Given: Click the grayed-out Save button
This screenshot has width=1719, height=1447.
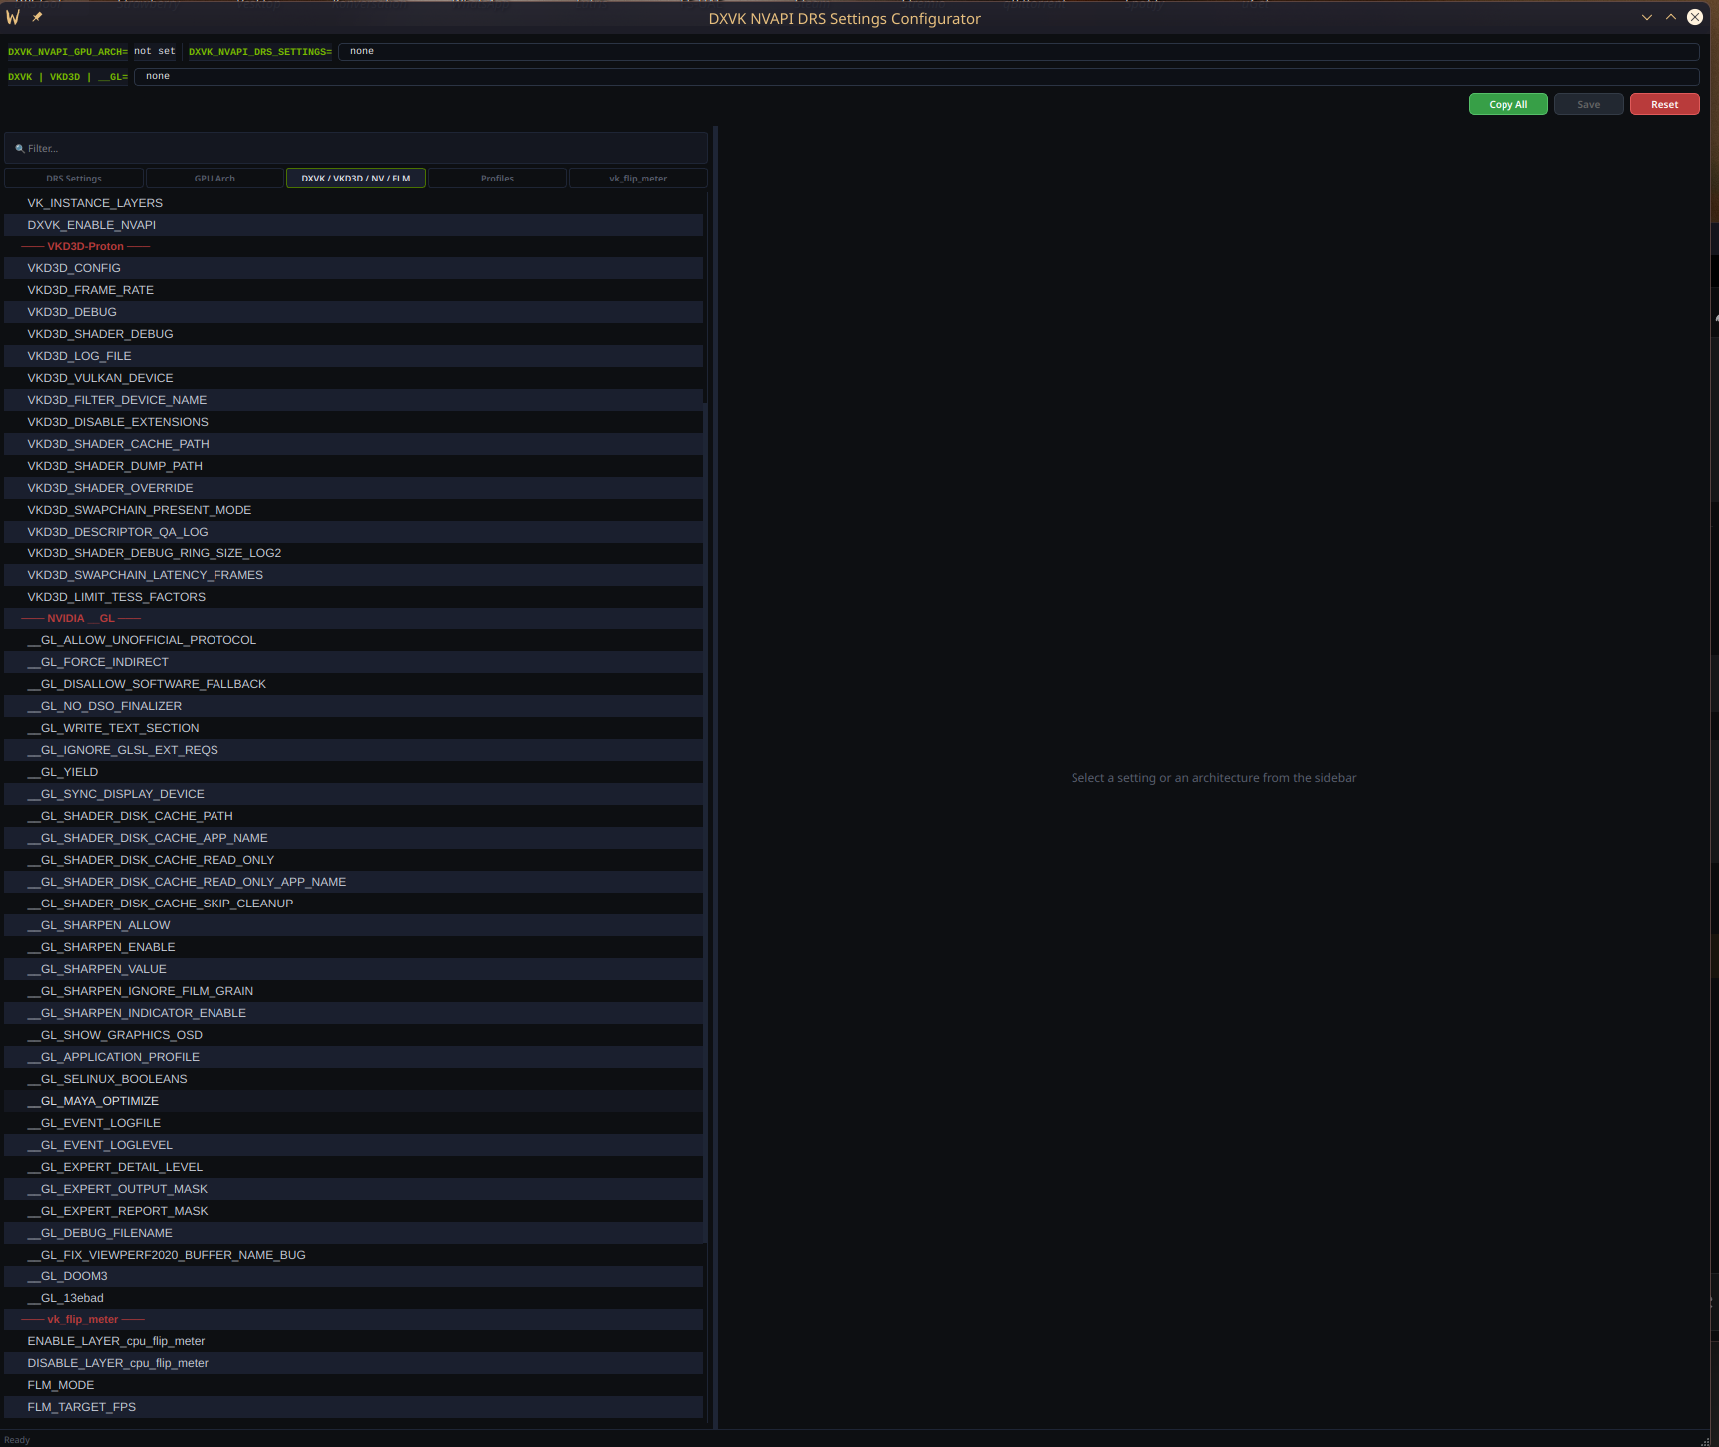Looking at the screenshot, I should click(x=1588, y=104).
